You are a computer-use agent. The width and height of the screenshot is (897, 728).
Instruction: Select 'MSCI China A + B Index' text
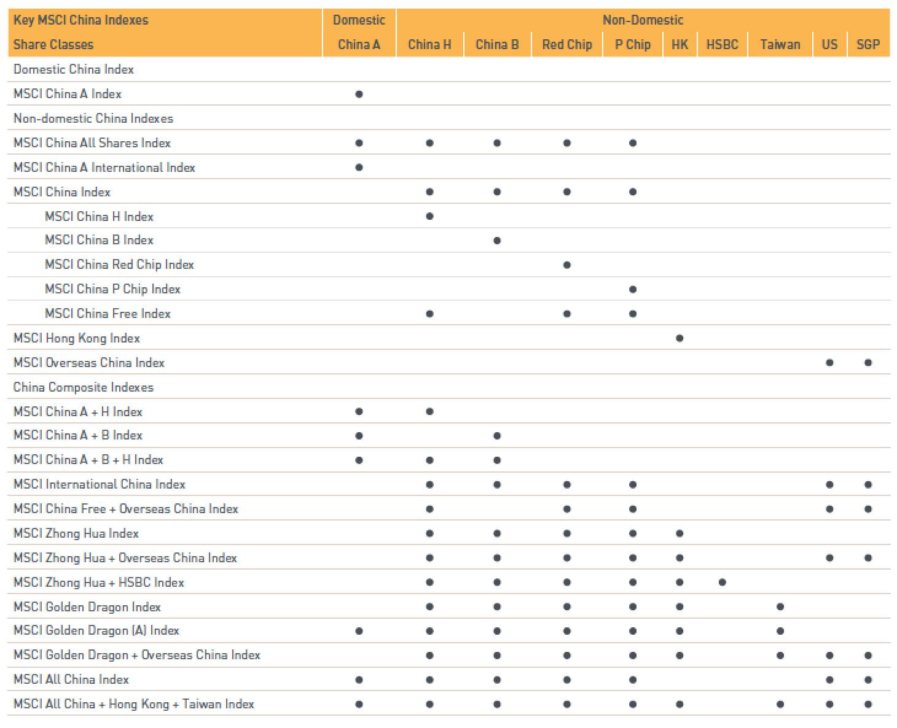(78, 435)
